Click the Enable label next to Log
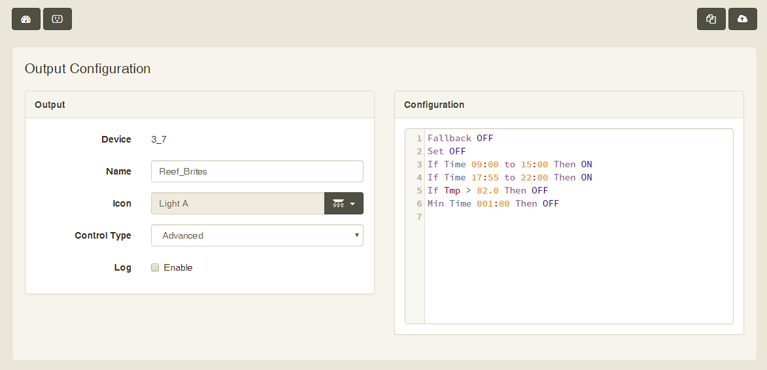Screen dimensions: 767x370 178,267
